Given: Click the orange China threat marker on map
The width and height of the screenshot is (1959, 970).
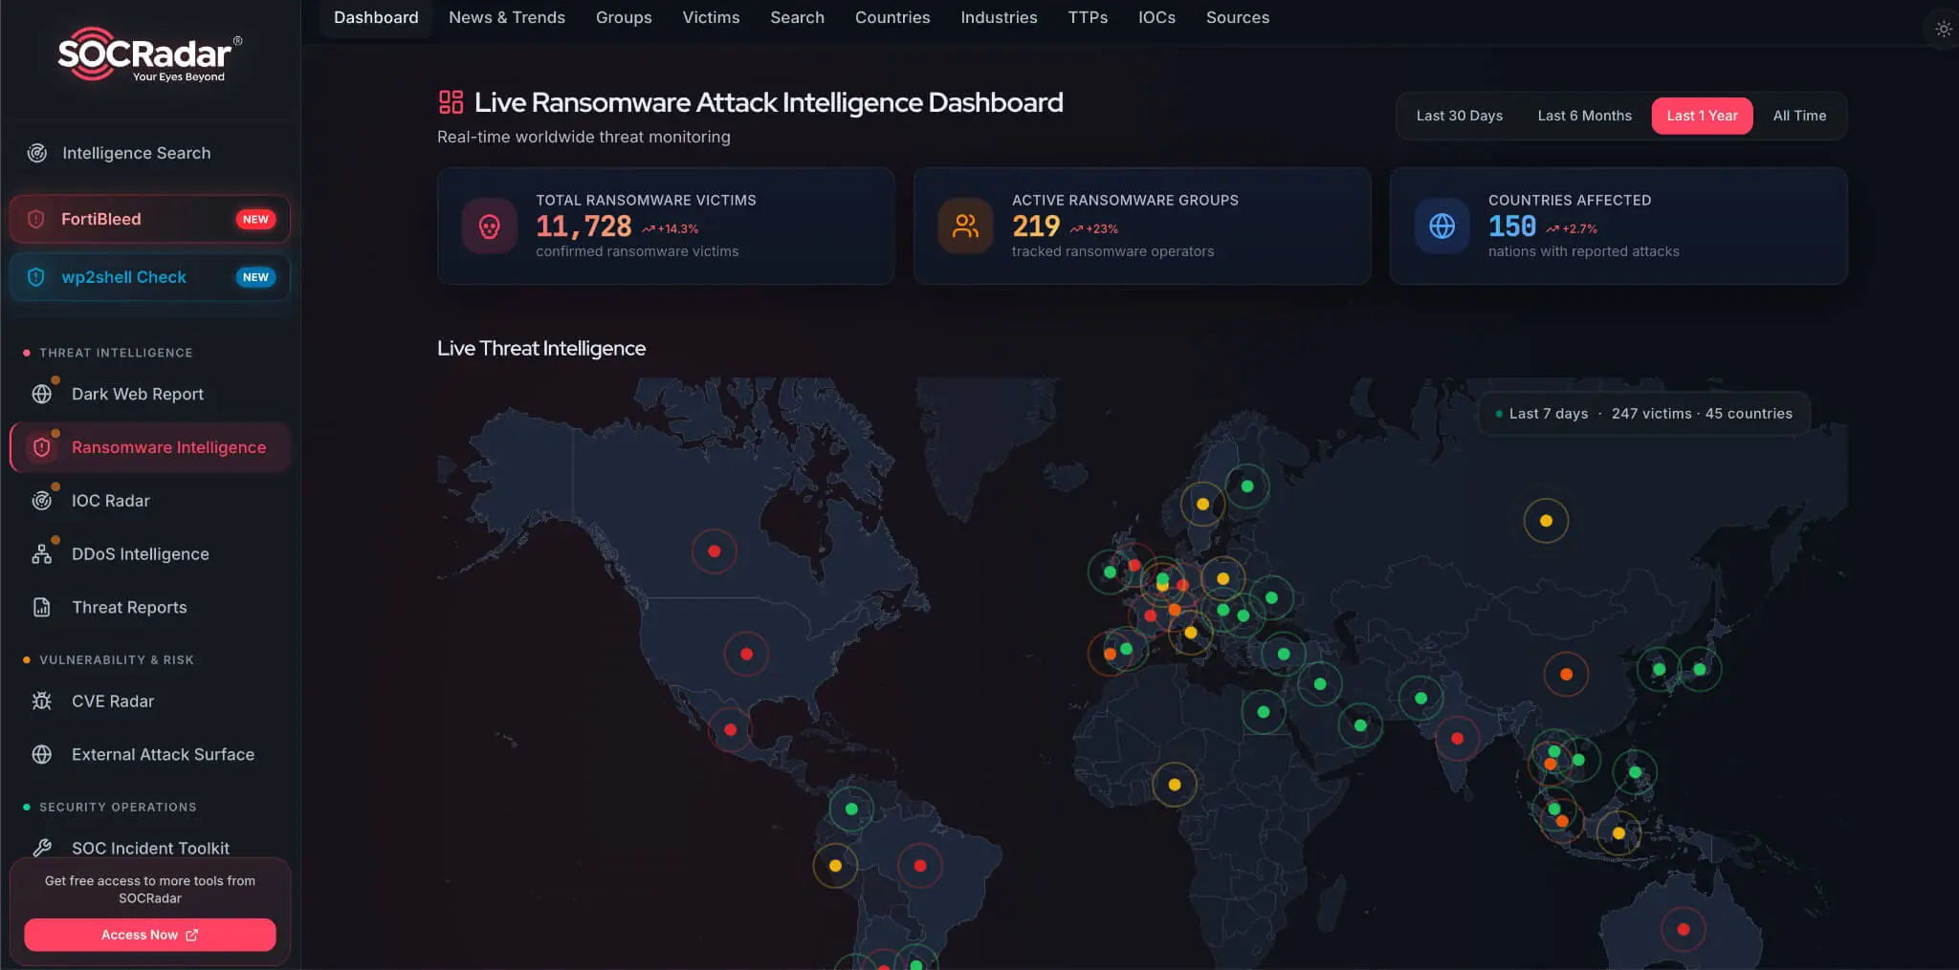Looking at the screenshot, I should (1566, 675).
